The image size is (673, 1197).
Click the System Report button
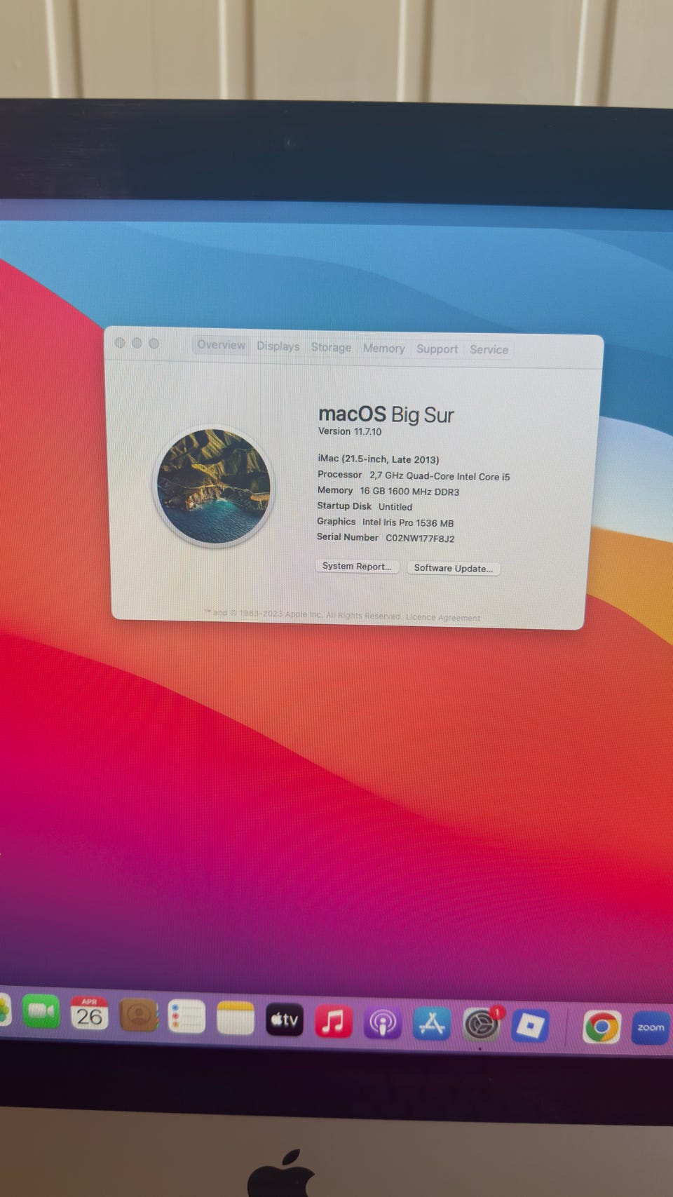click(x=357, y=567)
